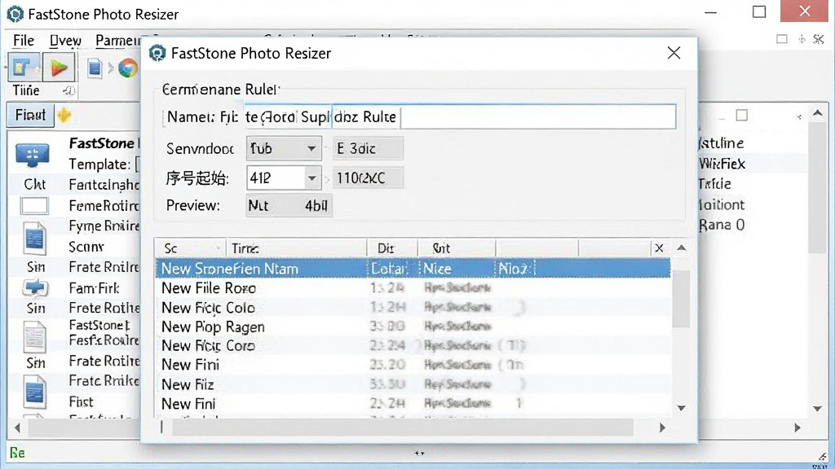The width and height of the screenshot is (835, 469).
Task: Sort list by Sc column header
Action: pos(191,248)
